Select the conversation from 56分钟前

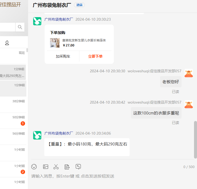pos(13,137)
